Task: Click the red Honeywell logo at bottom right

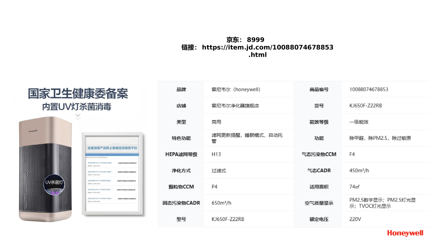Action: click(x=405, y=233)
